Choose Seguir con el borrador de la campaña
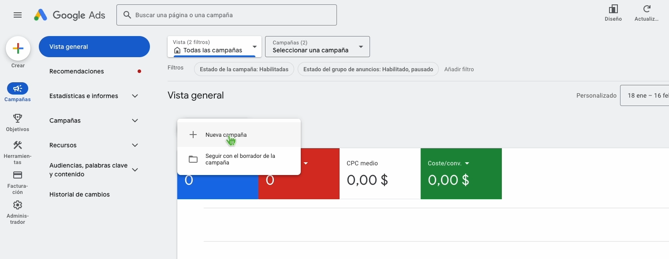The height and width of the screenshot is (259, 669). click(239, 159)
